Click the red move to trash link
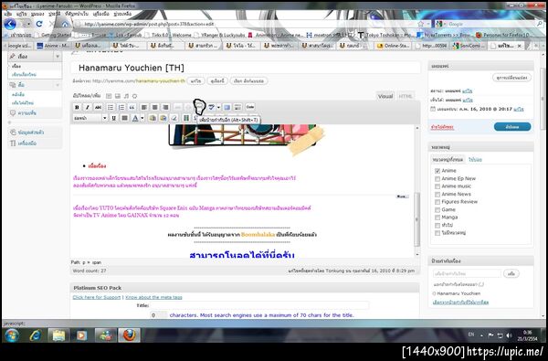The width and height of the screenshot is (548, 361). (x=442, y=127)
